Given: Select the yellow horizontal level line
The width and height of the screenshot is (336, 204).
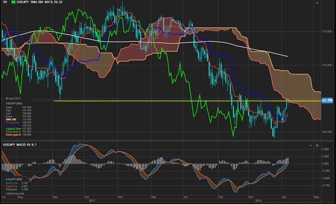Looking at the screenshot, I should point(187,101).
